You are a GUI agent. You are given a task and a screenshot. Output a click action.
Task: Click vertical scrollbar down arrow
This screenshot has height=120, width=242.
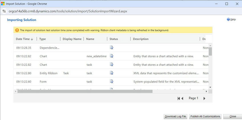(210, 88)
